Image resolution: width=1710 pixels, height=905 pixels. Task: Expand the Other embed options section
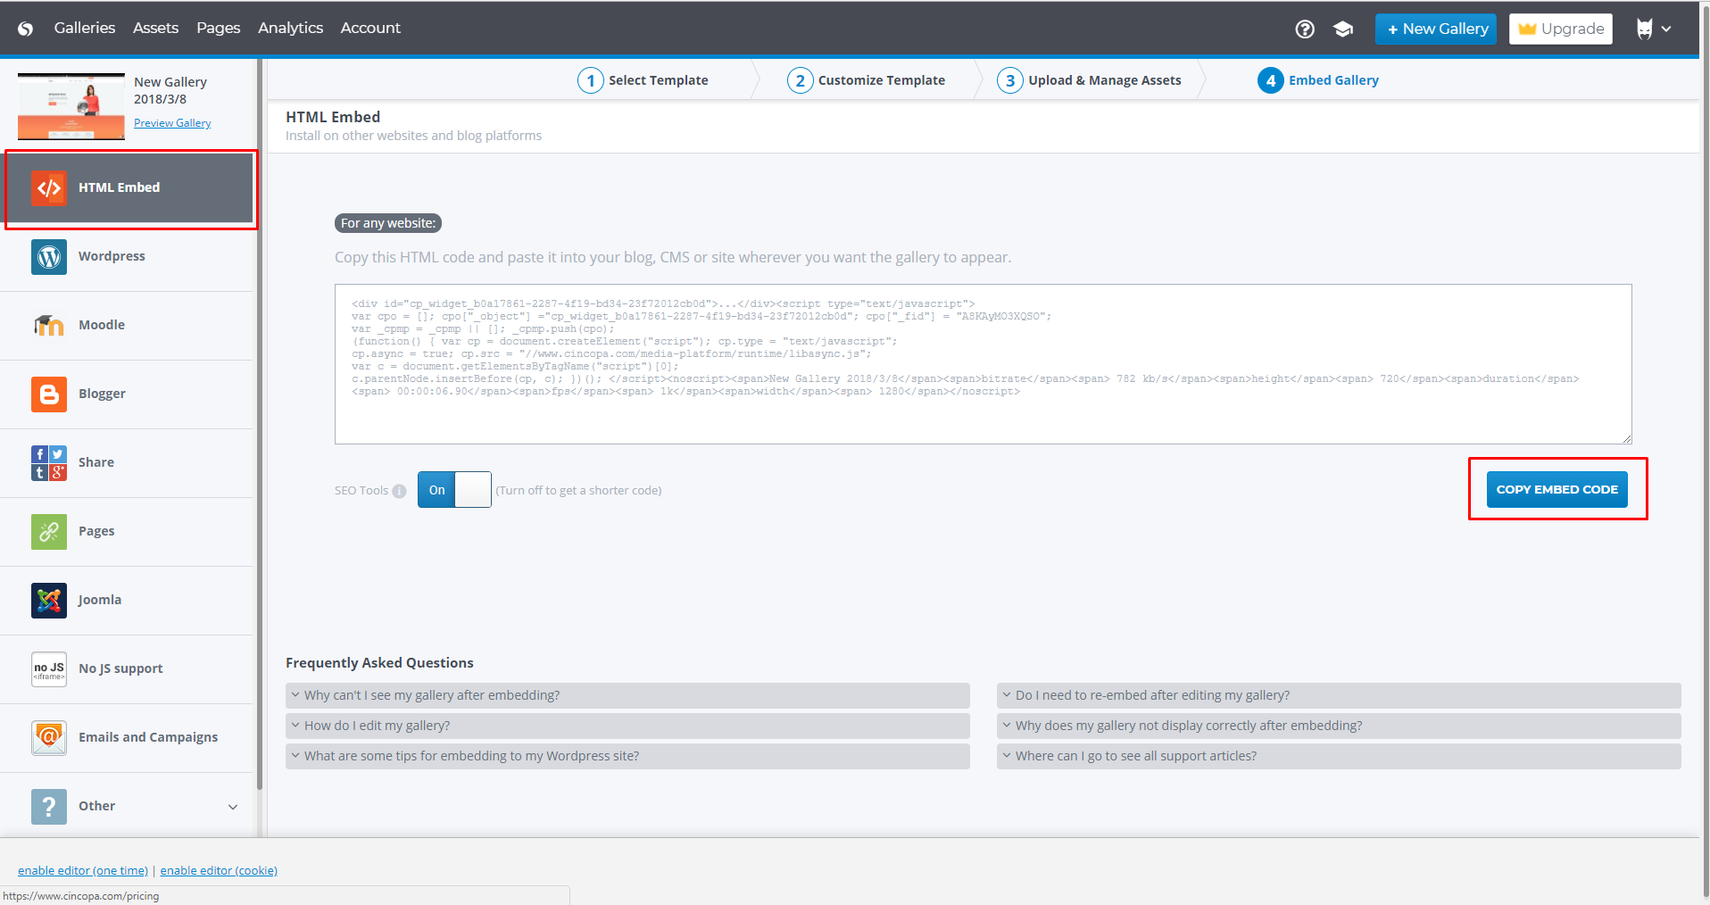click(x=232, y=807)
